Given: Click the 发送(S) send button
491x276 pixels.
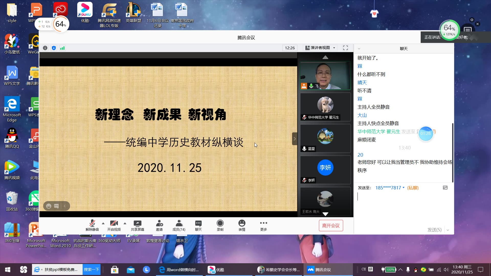Looking at the screenshot, I should pyautogui.click(x=434, y=230).
